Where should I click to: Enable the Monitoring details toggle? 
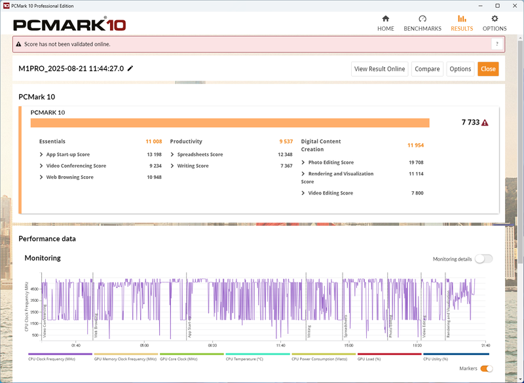[x=483, y=259]
